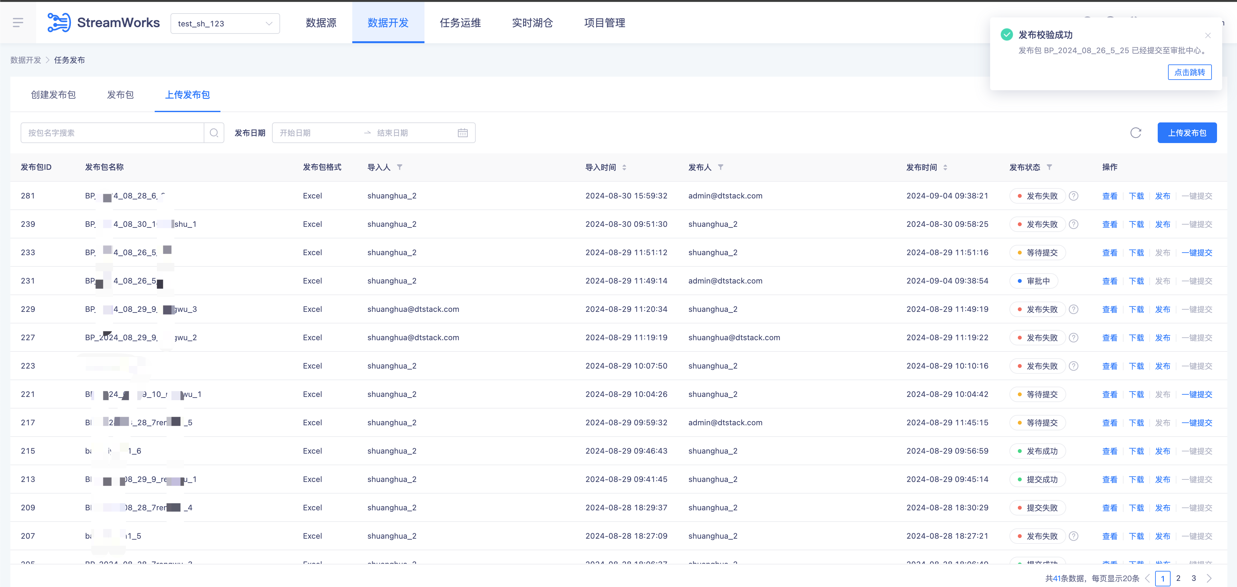Open the 数据源 menu
This screenshot has height=587, width=1237.
tap(321, 23)
